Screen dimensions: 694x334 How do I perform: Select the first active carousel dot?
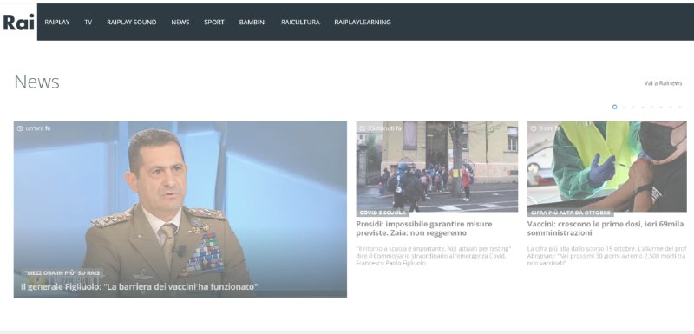coord(614,107)
